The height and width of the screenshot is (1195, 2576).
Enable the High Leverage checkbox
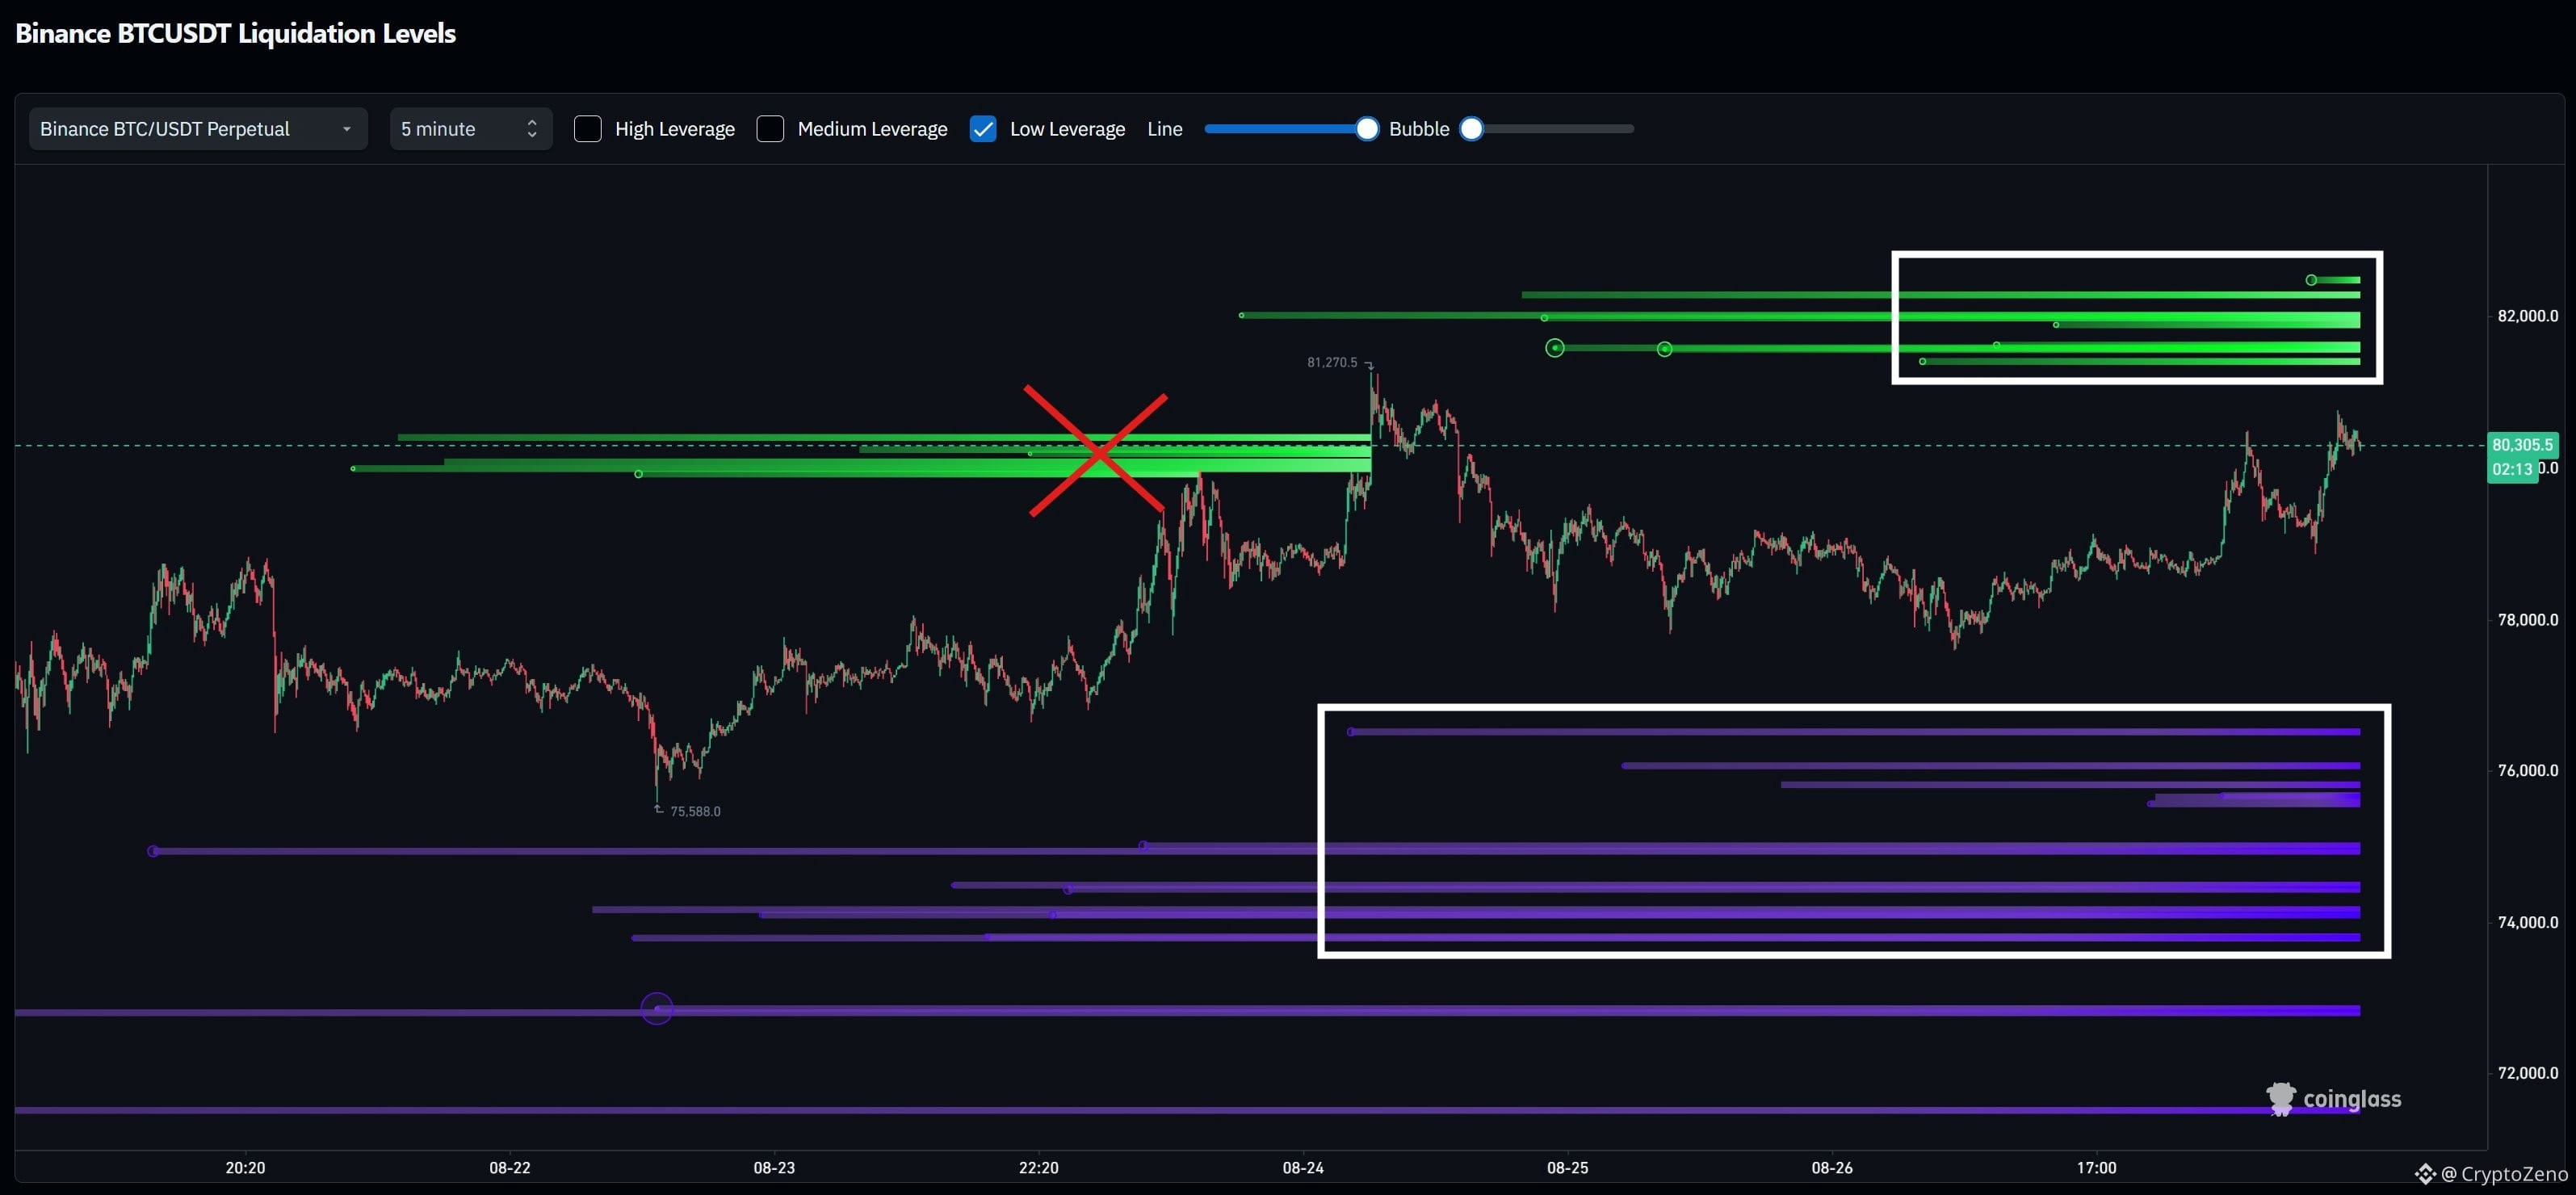pyautogui.click(x=588, y=129)
